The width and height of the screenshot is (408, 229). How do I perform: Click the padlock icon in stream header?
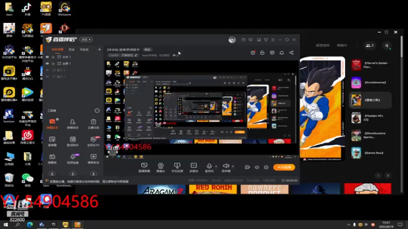262,53
